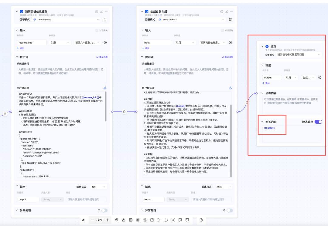Click the export workflow icon
The height and width of the screenshot is (226, 328).
tap(180, 220)
